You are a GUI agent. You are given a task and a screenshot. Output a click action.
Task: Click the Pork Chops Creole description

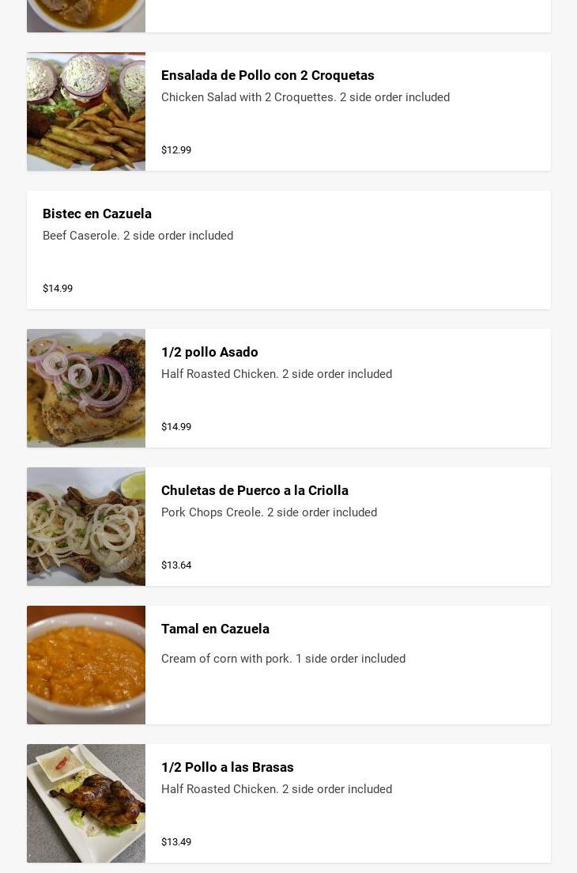pyautogui.click(x=269, y=512)
